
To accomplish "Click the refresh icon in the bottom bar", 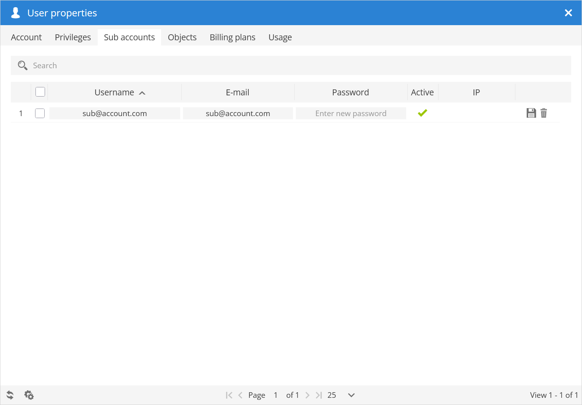I will coord(10,395).
